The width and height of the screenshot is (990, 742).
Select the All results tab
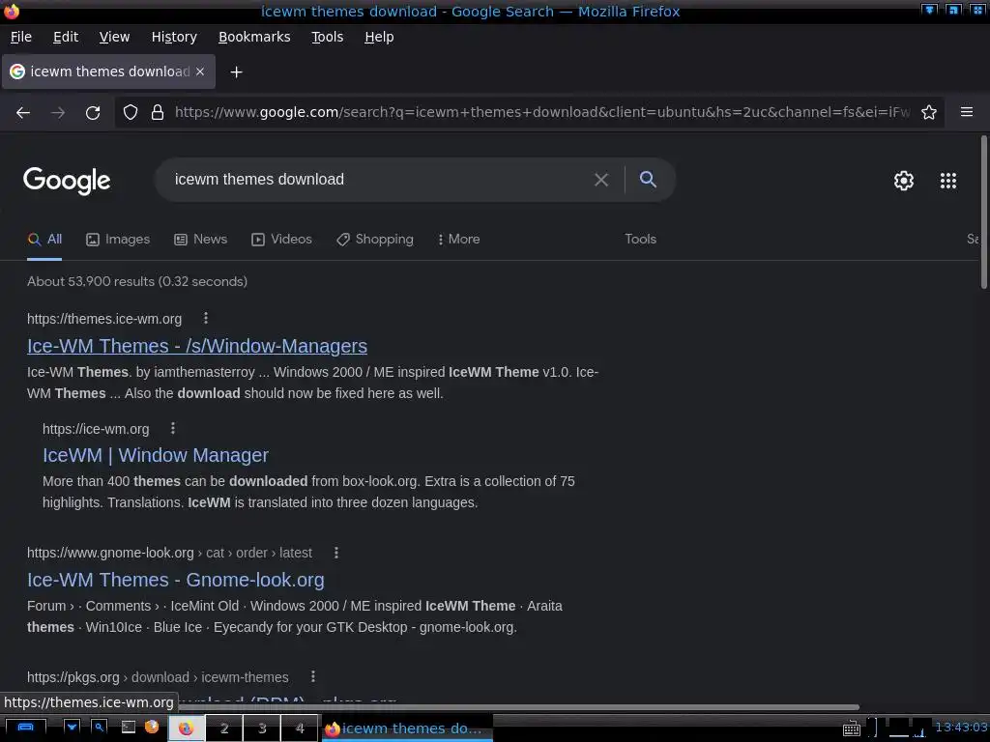(x=44, y=240)
